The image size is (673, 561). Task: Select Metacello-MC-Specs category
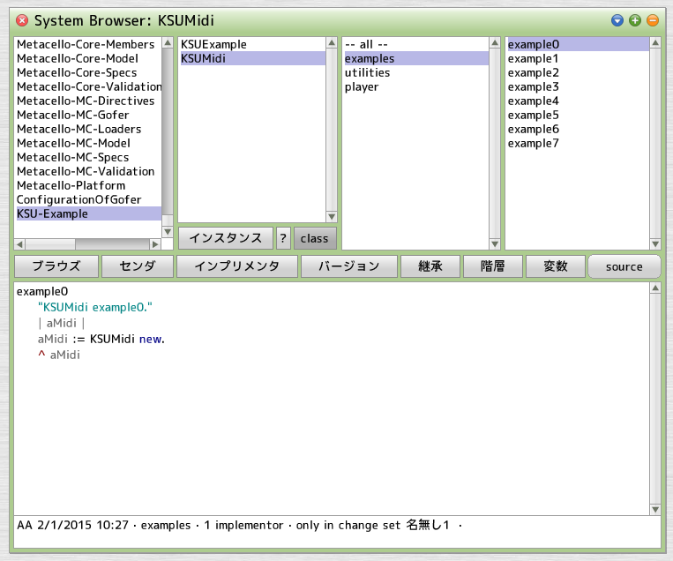(x=88, y=158)
